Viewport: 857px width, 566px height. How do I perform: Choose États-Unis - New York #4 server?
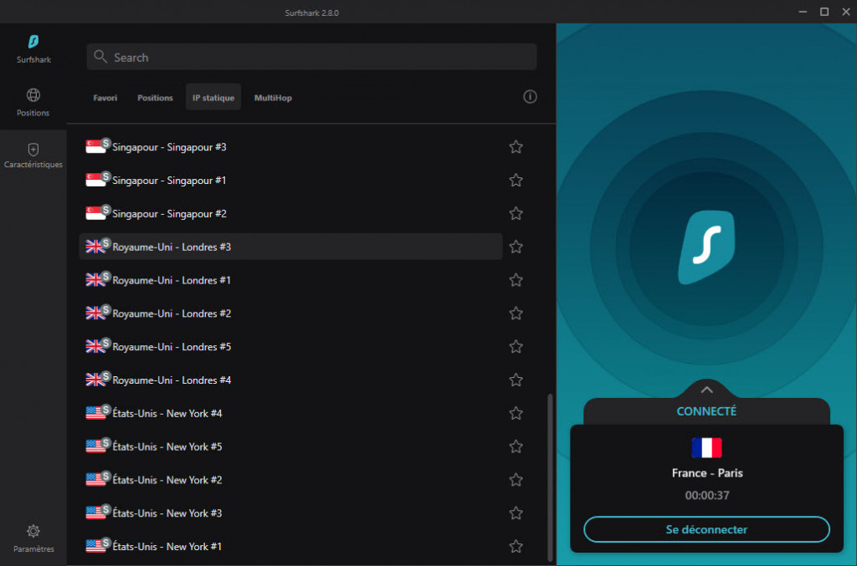click(x=290, y=413)
